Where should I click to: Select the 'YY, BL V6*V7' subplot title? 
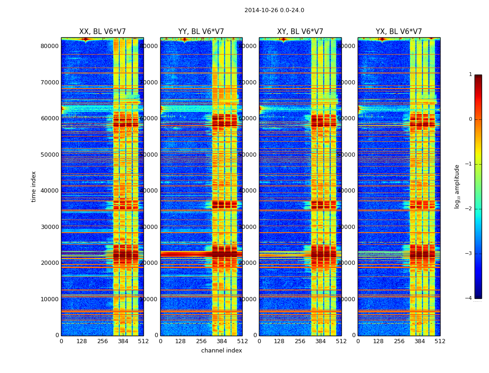point(201,32)
